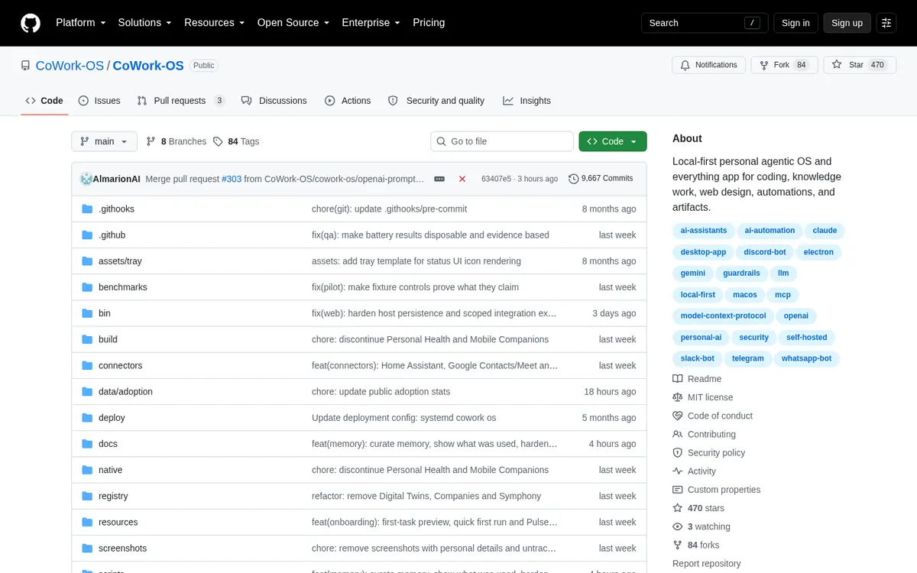Screen dimensions: 917x573
Task: Open the main branch dropdown
Action: tap(104, 141)
